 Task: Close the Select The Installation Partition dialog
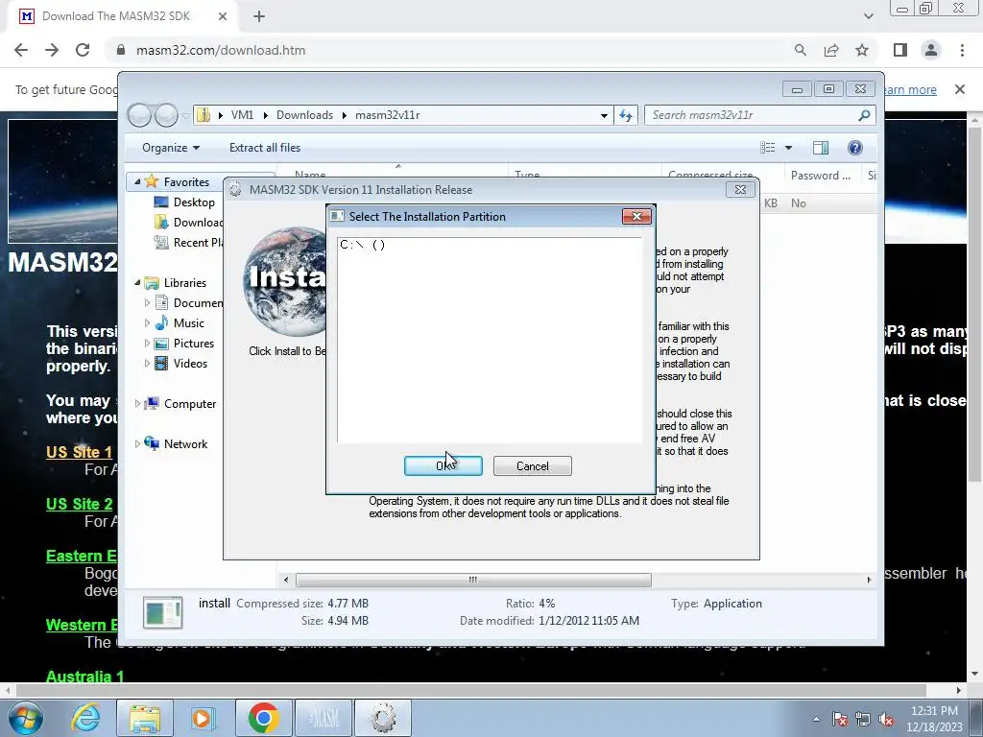point(637,216)
